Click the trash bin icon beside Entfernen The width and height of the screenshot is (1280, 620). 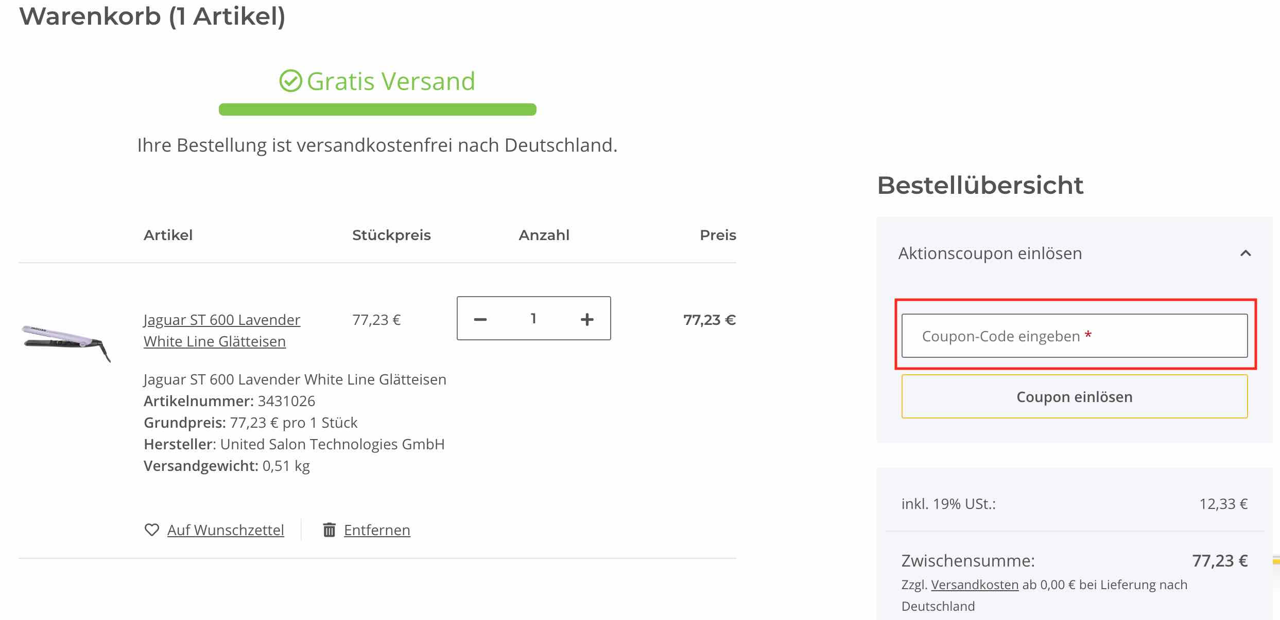[330, 529]
